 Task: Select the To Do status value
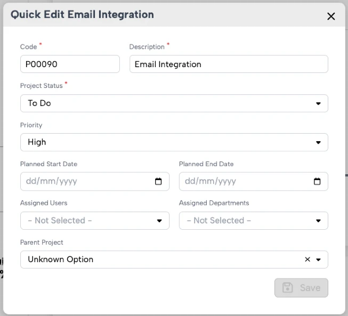(39, 103)
